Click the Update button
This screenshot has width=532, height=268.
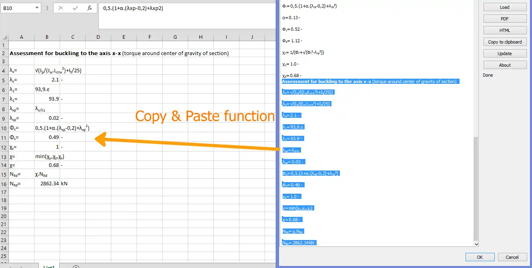click(504, 54)
